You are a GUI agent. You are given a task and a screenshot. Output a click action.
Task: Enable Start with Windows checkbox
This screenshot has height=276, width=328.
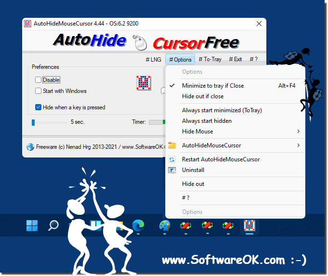pyautogui.click(x=38, y=91)
